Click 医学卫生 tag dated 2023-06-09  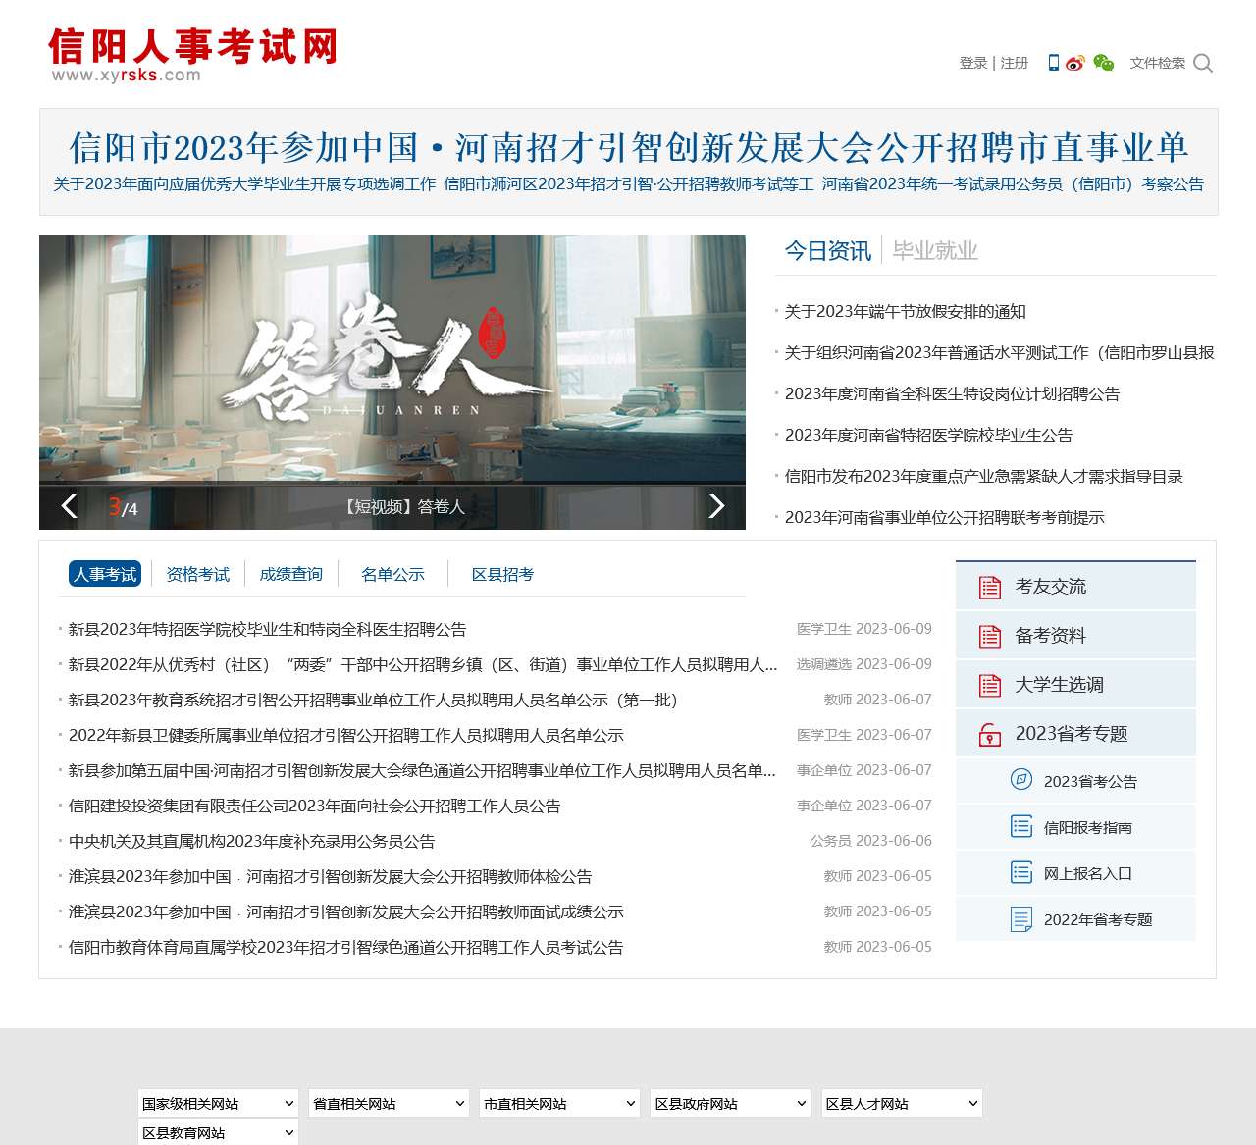(x=824, y=629)
